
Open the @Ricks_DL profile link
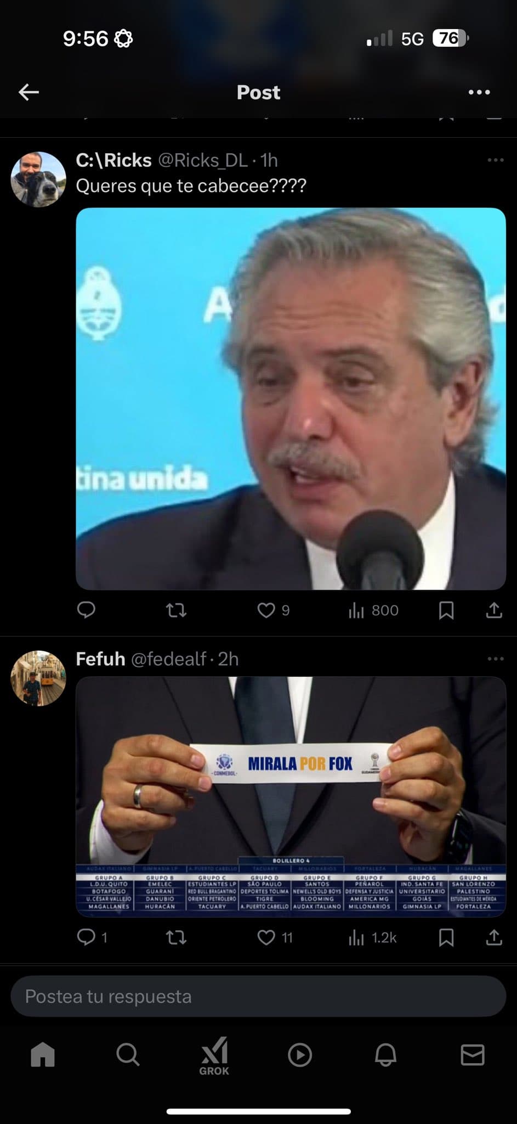[x=203, y=160]
